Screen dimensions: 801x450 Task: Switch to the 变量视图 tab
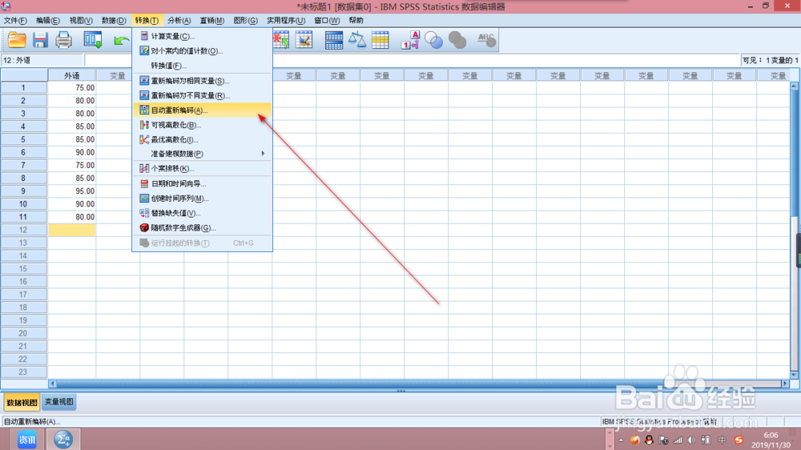58,402
